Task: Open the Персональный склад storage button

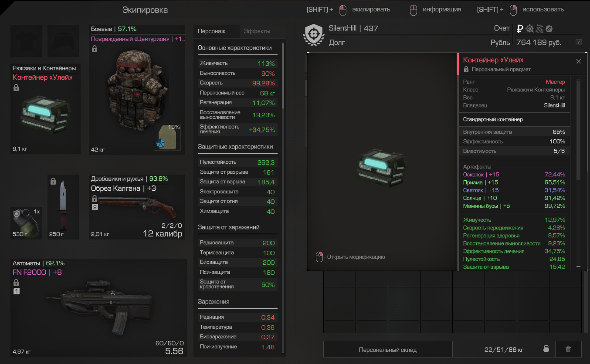Action: (x=388, y=350)
